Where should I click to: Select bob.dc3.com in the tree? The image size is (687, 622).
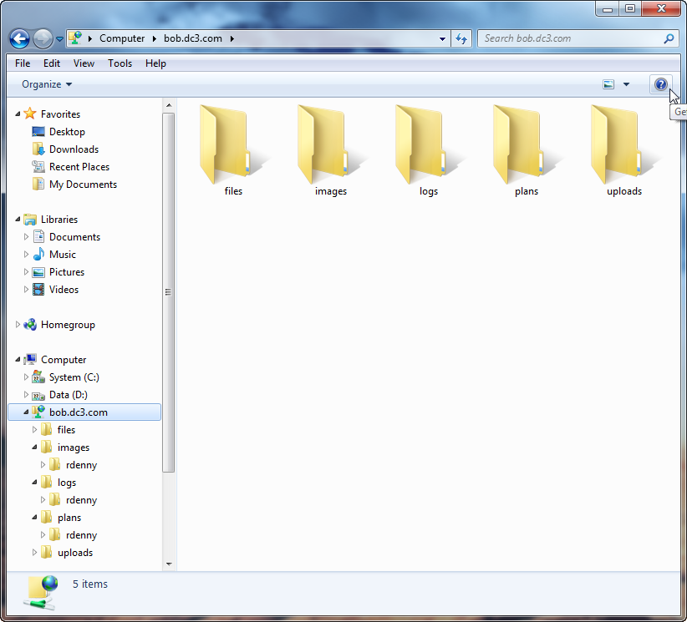(x=79, y=412)
